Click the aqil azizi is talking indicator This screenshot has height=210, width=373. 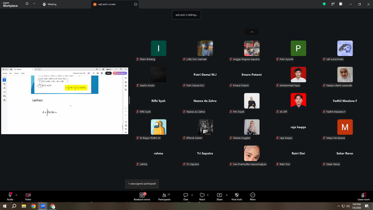[186, 15]
